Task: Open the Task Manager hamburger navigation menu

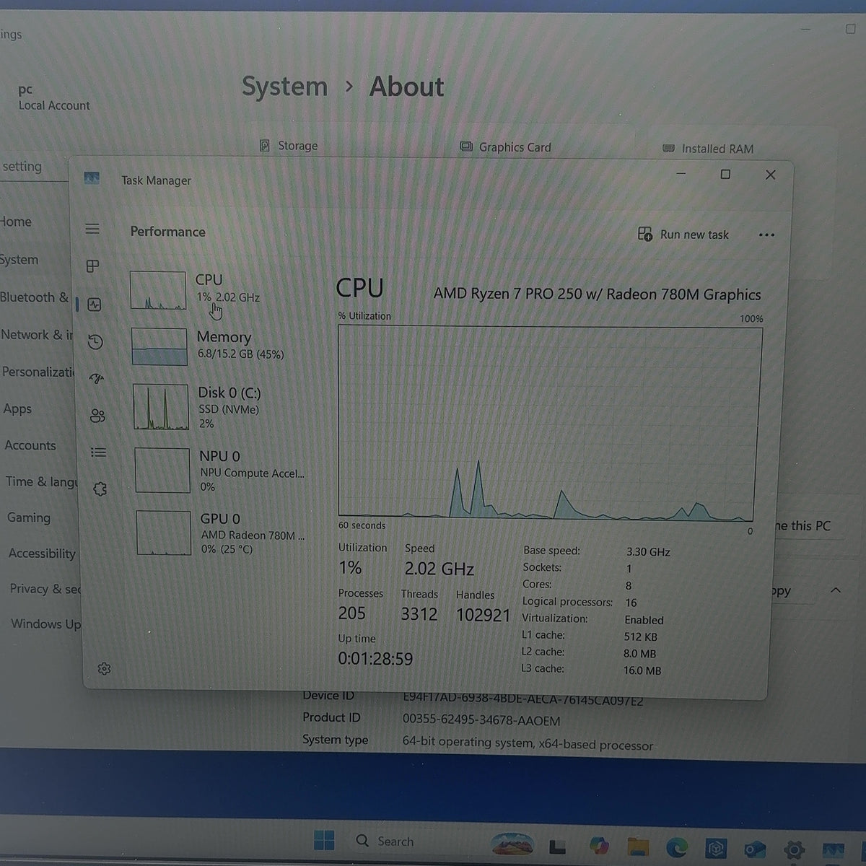Action: (x=92, y=229)
